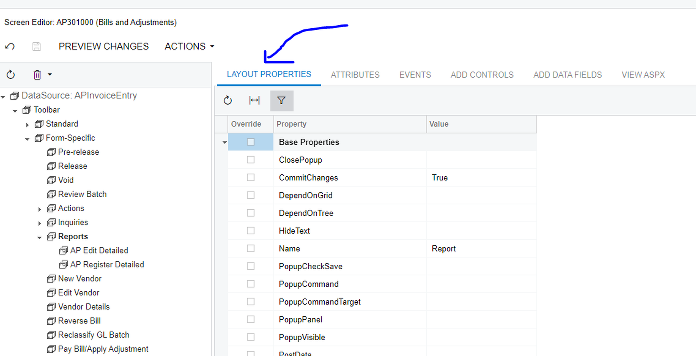Click the fit-to-width columns icon

pyautogui.click(x=254, y=100)
